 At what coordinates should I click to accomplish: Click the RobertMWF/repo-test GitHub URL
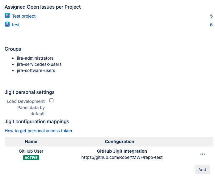(122, 157)
